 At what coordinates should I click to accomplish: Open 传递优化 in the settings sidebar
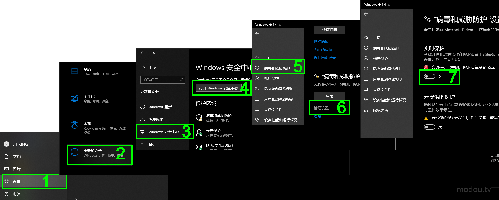click(x=156, y=119)
